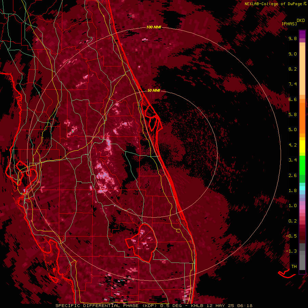This screenshot has width=308, height=308.
Task: Click the 7.4 scale value
Action: click(293, 84)
